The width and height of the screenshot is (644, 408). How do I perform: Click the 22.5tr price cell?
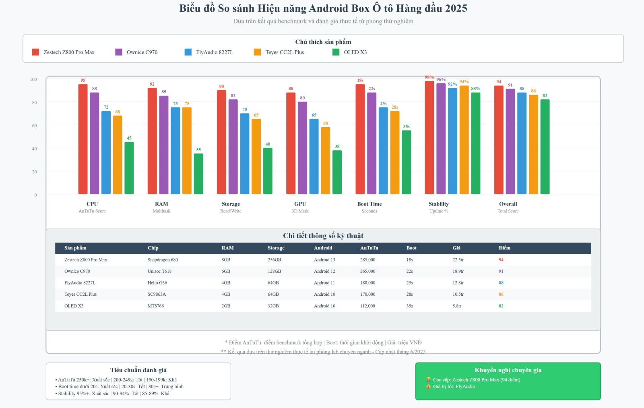[458, 260]
